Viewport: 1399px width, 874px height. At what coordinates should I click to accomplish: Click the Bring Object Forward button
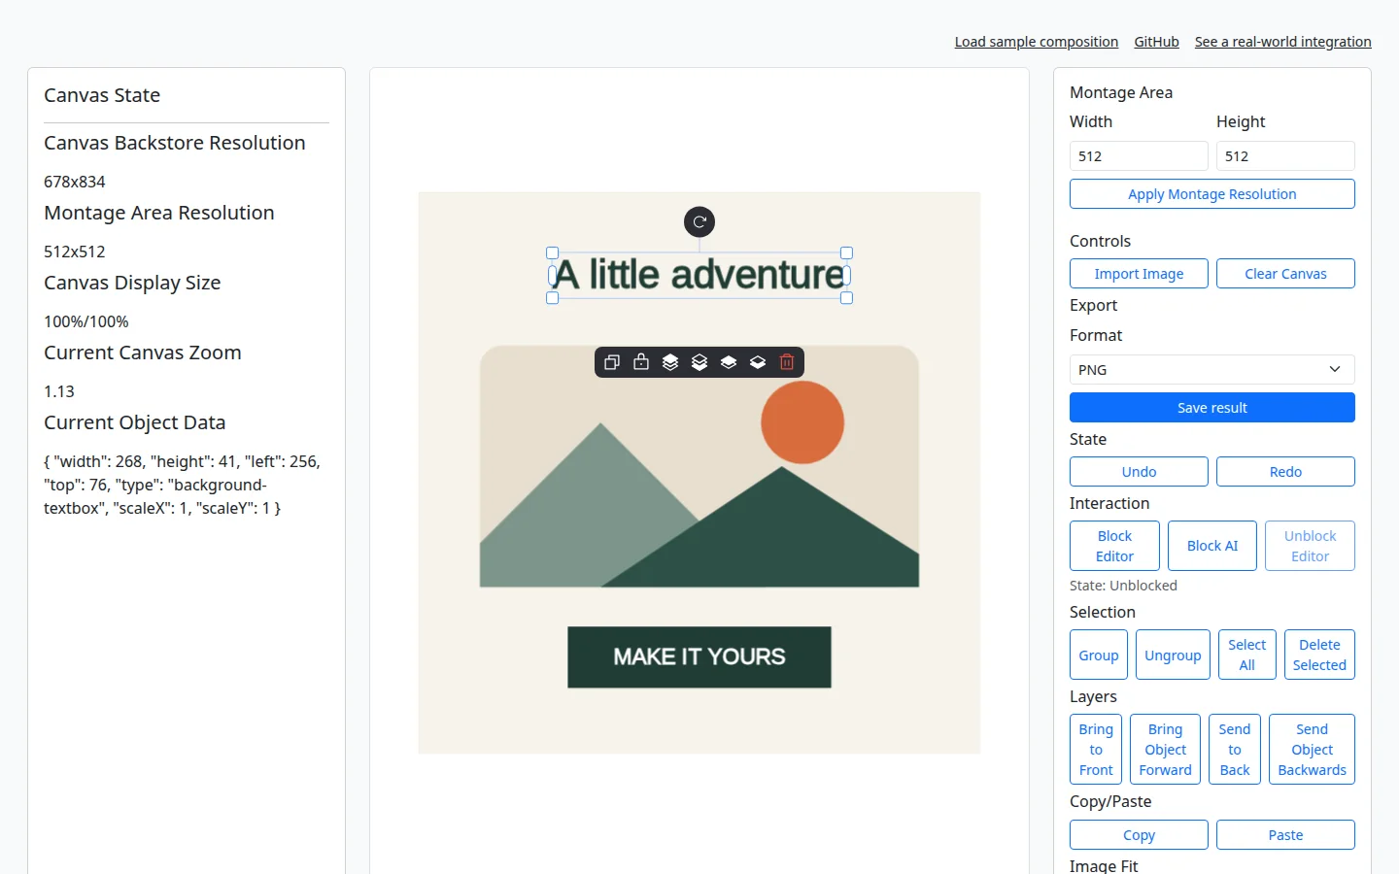(x=1166, y=750)
